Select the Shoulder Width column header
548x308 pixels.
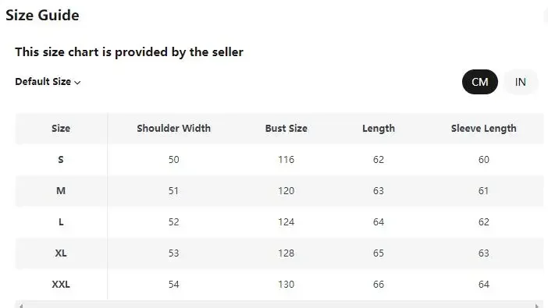click(174, 128)
